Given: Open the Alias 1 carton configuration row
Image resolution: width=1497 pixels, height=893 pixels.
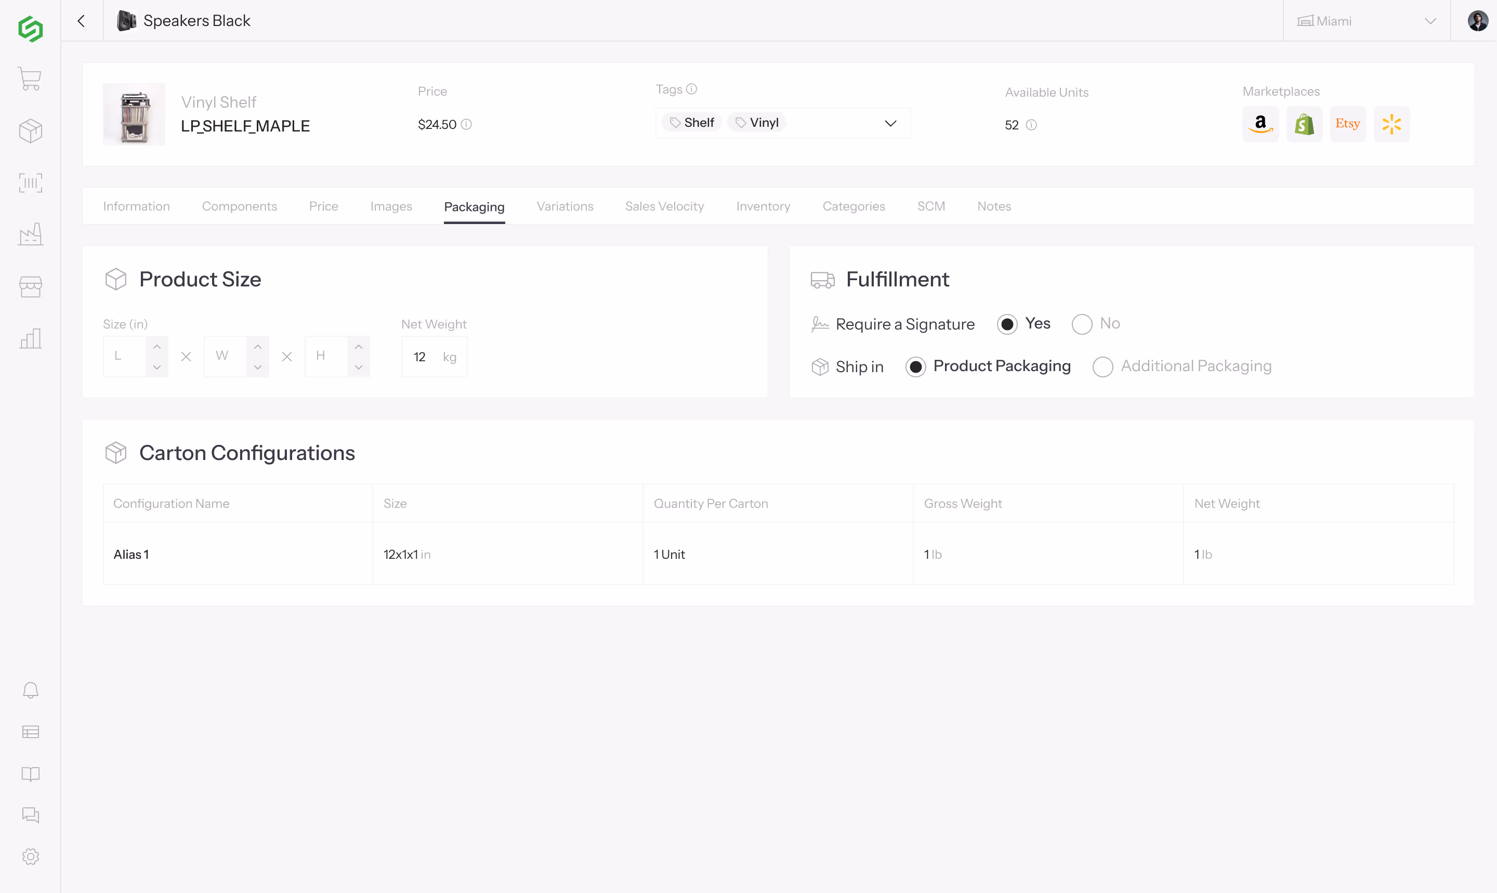Looking at the screenshot, I should [131, 554].
